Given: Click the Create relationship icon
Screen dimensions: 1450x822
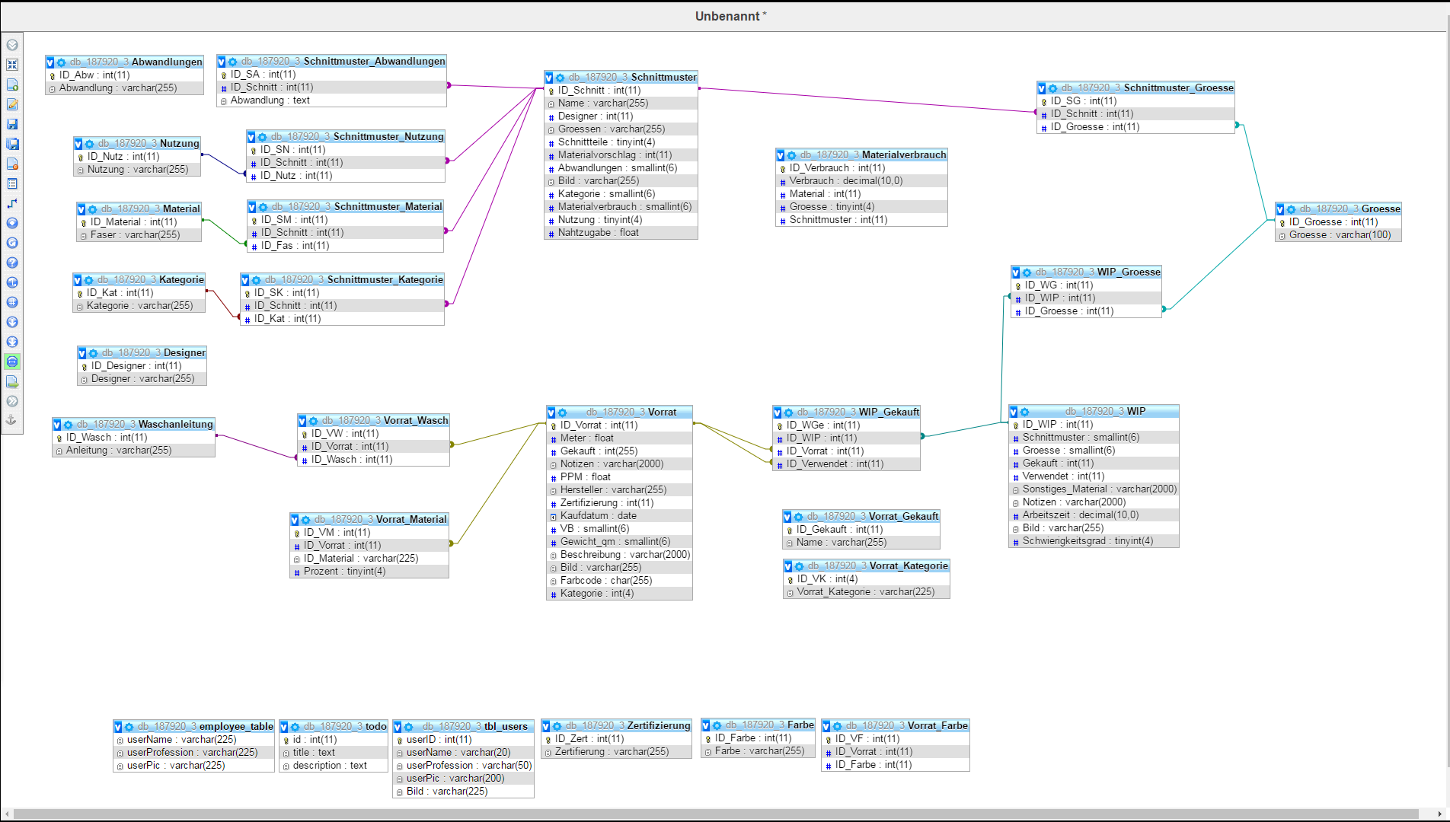Looking at the screenshot, I should point(12,203).
